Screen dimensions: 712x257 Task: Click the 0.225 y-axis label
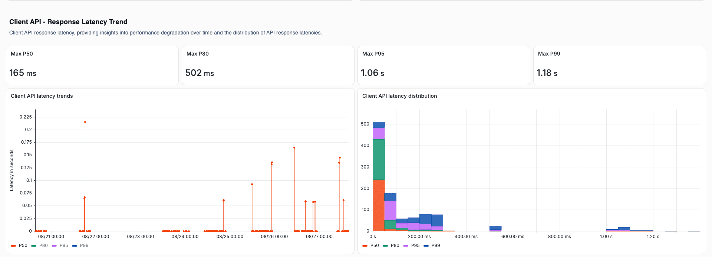coord(26,117)
